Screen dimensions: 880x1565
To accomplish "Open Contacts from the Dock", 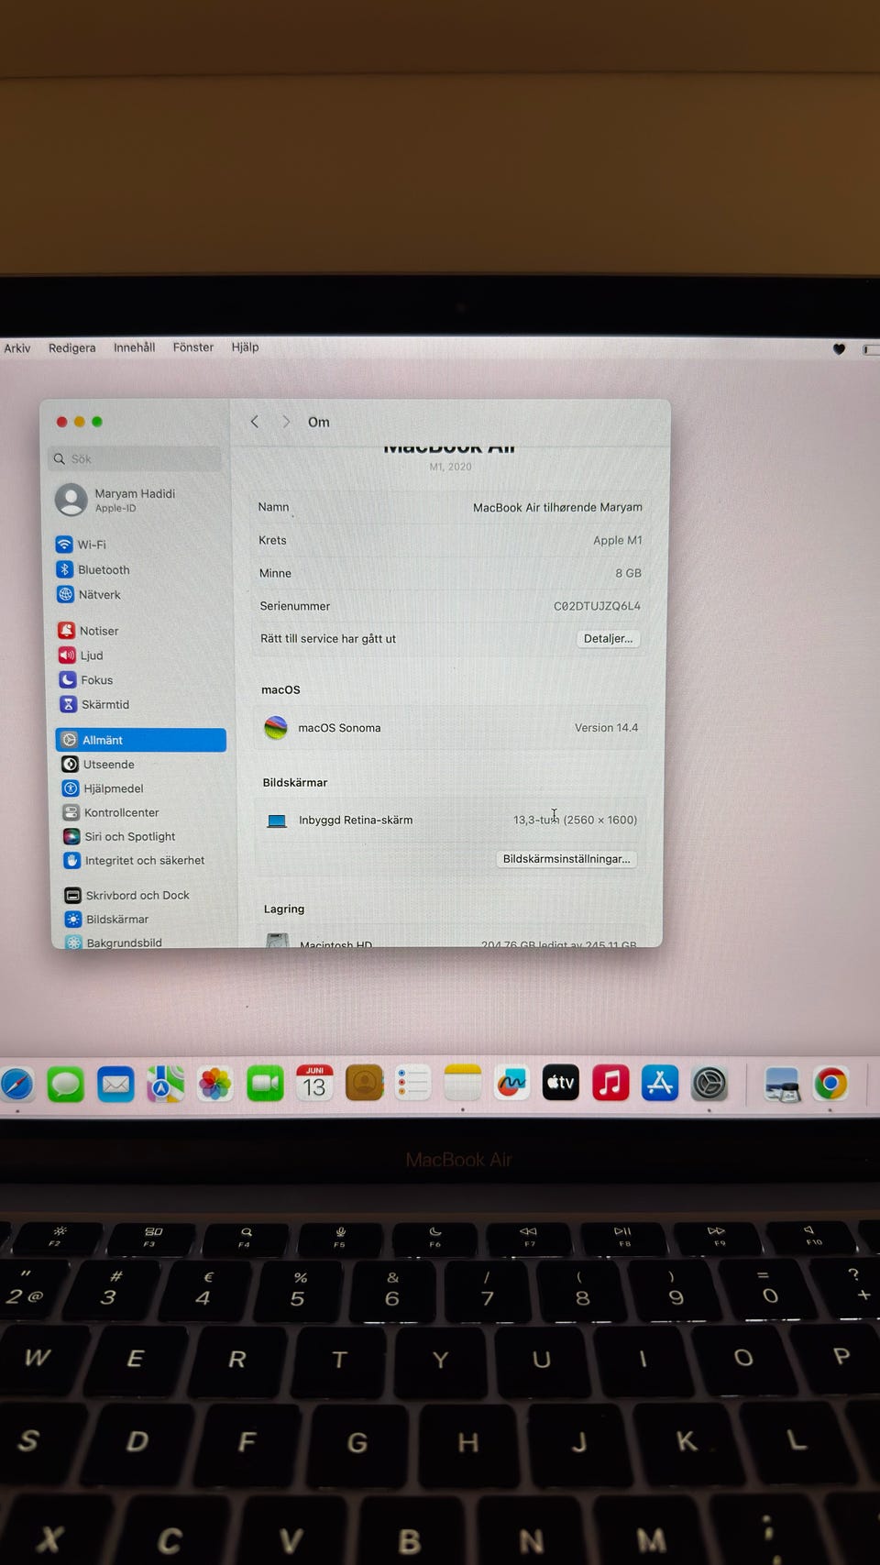I will tap(364, 1083).
